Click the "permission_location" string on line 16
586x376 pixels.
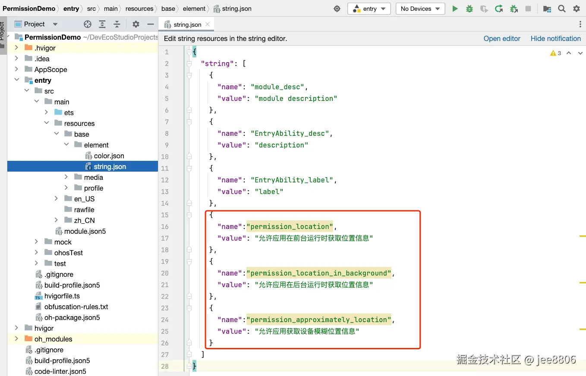tap(290, 226)
